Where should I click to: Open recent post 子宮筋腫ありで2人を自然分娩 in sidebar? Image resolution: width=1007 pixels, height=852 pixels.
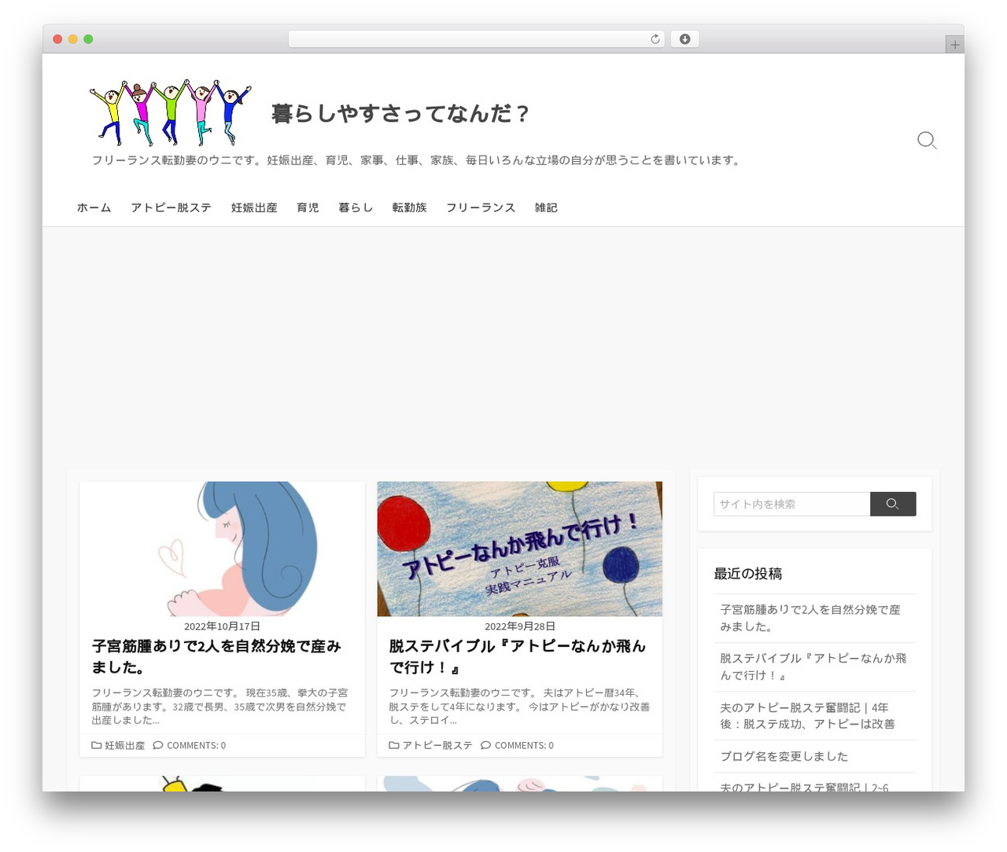point(810,618)
